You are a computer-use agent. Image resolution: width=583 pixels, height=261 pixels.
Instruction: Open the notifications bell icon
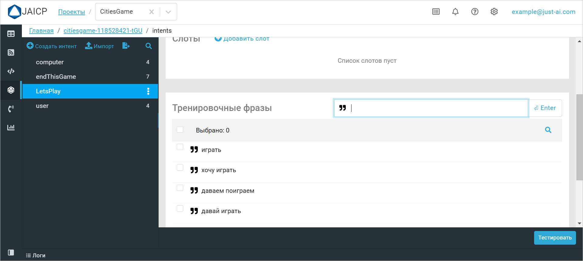[455, 12]
